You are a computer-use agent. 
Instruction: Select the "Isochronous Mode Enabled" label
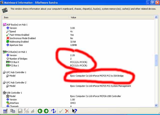(23, 38)
